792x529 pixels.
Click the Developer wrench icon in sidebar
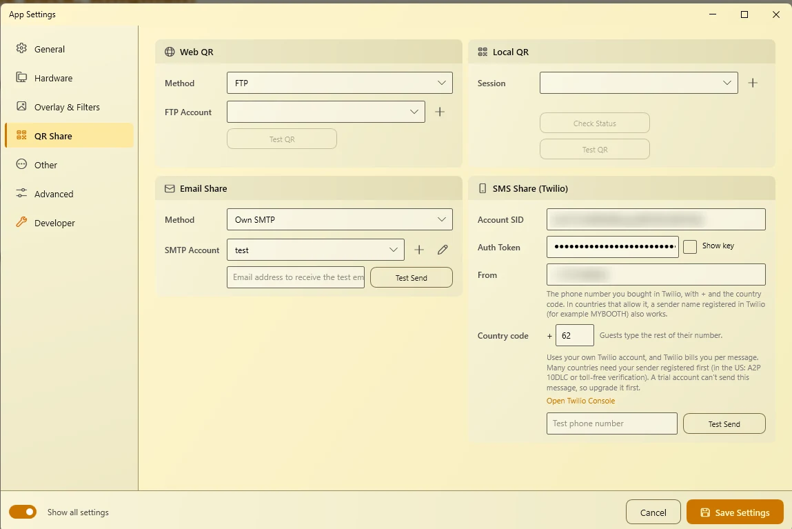21,222
